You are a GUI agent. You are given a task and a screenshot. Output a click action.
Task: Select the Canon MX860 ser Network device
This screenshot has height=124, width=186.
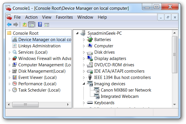[x=126, y=90]
